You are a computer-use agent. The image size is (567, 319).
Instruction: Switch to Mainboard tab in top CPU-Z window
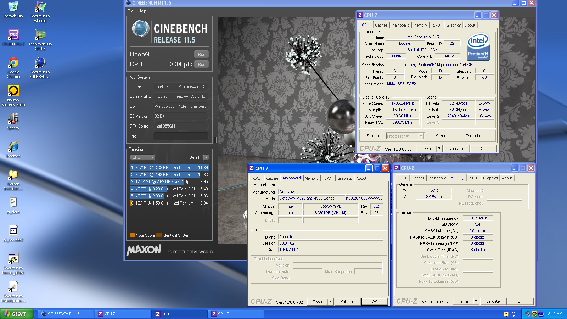[400, 25]
